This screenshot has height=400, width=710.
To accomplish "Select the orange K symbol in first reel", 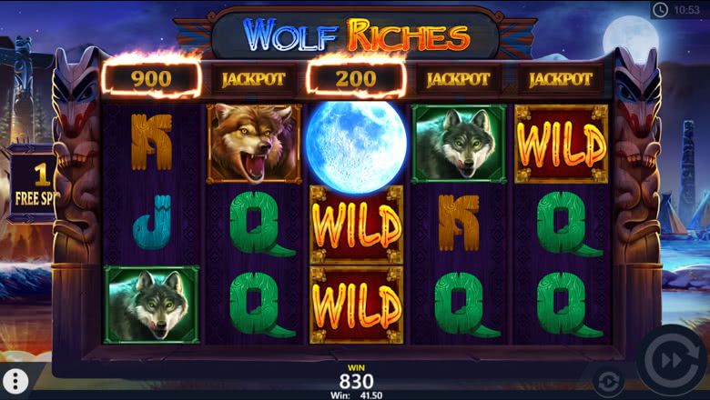I will tap(152, 142).
